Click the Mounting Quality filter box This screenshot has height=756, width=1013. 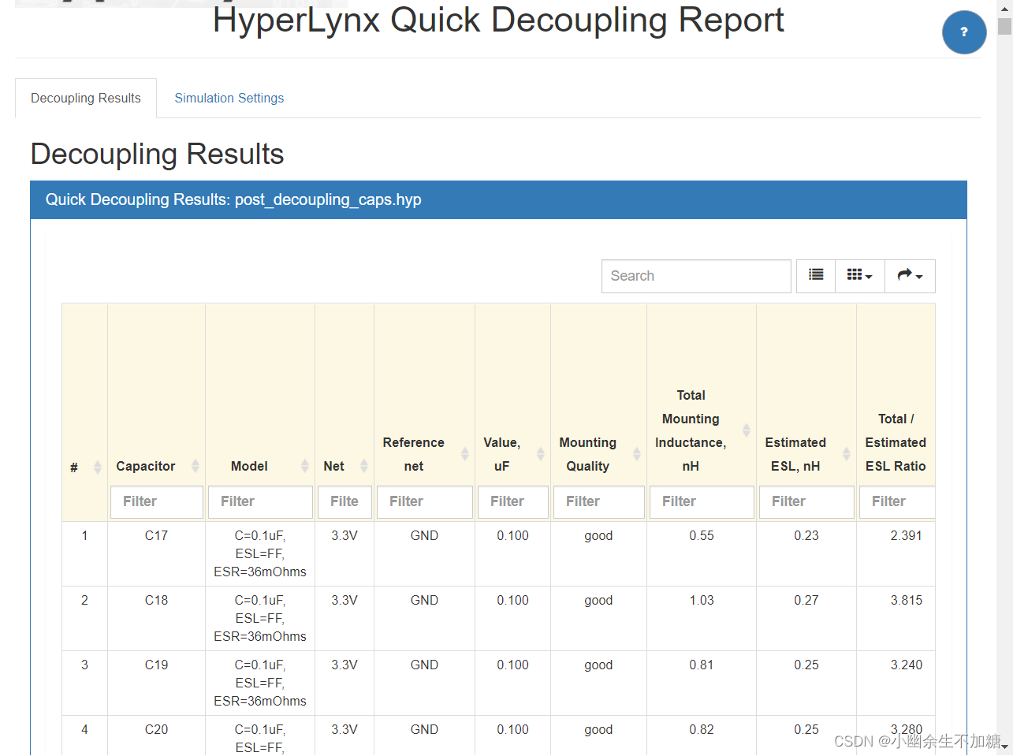[599, 501]
